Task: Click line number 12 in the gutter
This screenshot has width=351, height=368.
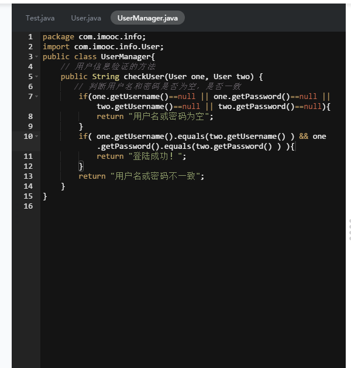Action: pos(28,166)
